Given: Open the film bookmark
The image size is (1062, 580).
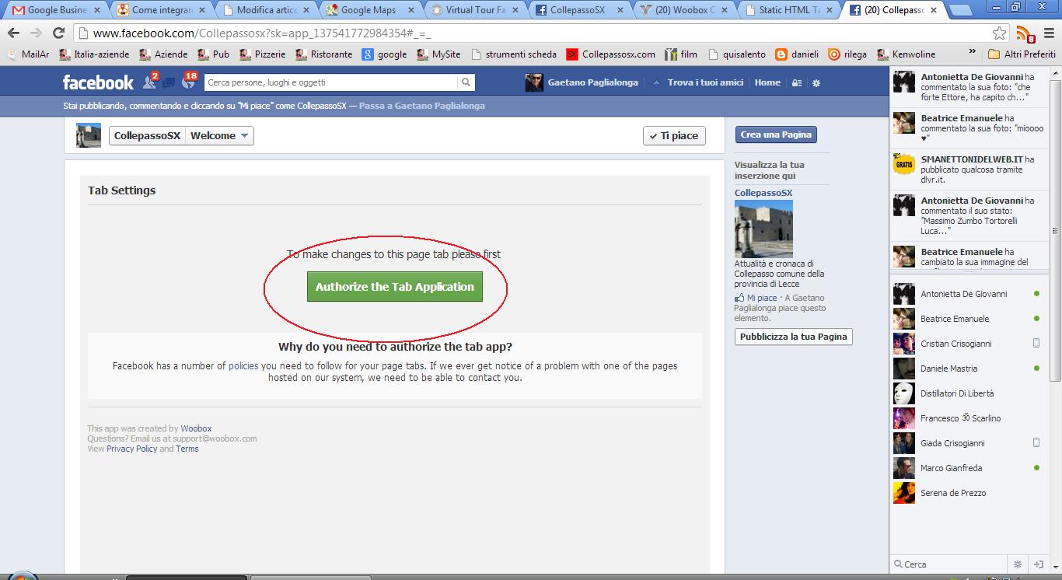Looking at the screenshot, I should click(x=681, y=54).
